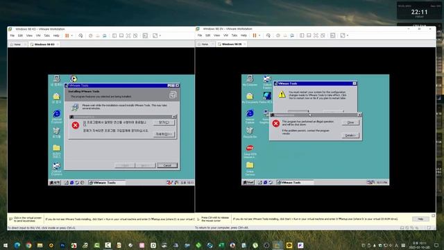Send Ctrl+Alt+Del to Windows 98 KO VM
The width and height of the screenshot is (444, 250).
pyautogui.click(x=80, y=35)
